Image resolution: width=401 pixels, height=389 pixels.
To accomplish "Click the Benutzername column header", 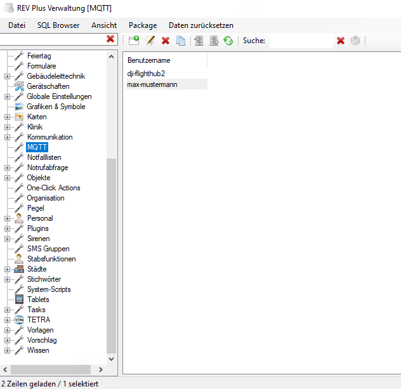I will (x=148, y=60).
